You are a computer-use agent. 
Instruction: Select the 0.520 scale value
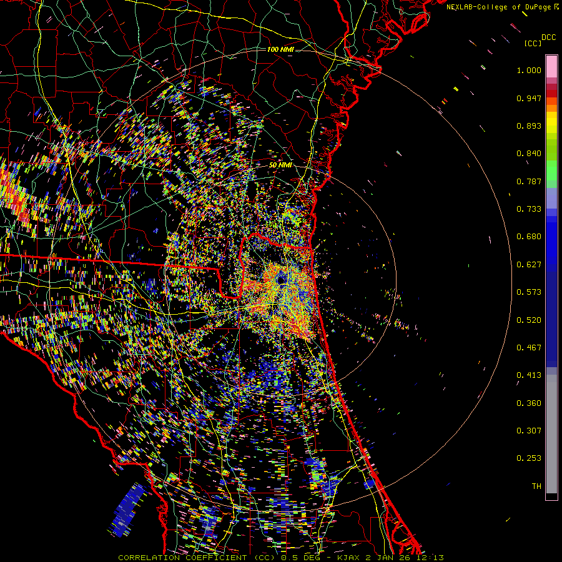pos(529,320)
